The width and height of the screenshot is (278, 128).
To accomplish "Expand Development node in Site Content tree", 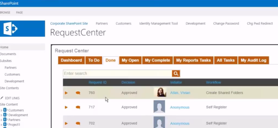I will [x=2, y=115].
